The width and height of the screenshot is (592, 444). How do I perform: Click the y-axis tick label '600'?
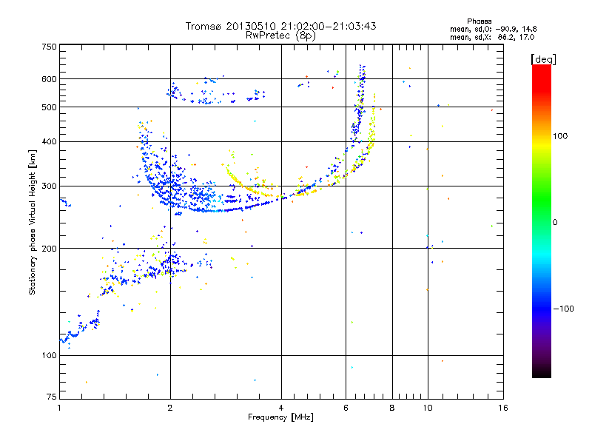click(x=49, y=79)
